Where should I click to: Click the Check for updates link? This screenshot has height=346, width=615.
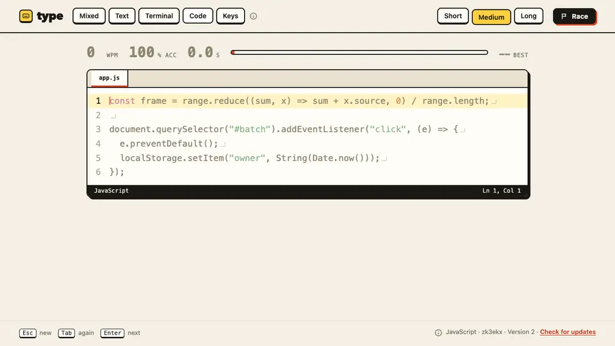tap(568, 332)
